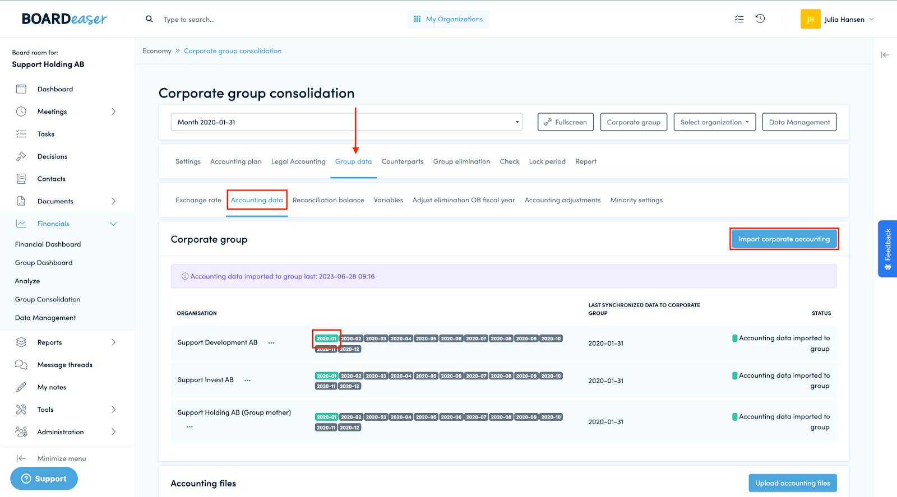The height and width of the screenshot is (497, 897).
Task: Click the Data Management button
Action: [799, 122]
